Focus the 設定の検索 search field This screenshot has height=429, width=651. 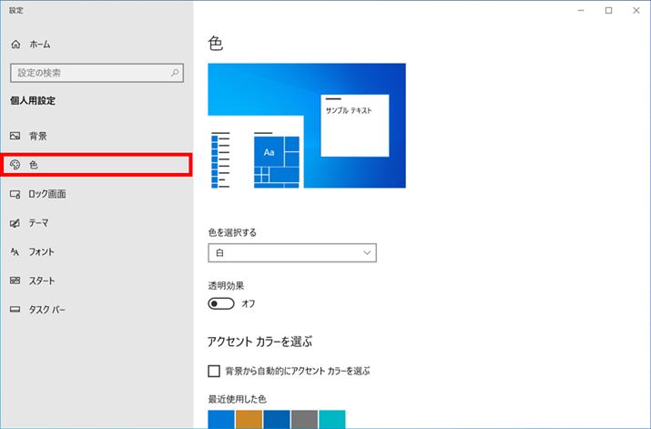pos(97,73)
